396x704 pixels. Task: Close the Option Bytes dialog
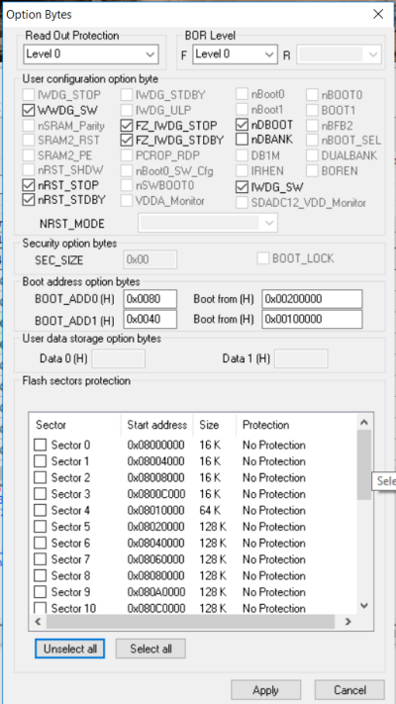[x=378, y=14]
